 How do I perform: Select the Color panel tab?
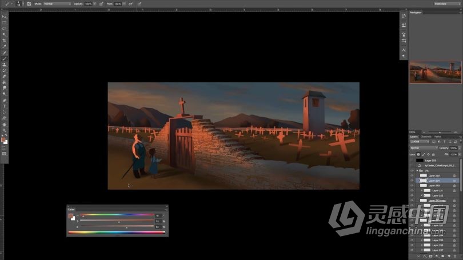[x=71, y=210]
